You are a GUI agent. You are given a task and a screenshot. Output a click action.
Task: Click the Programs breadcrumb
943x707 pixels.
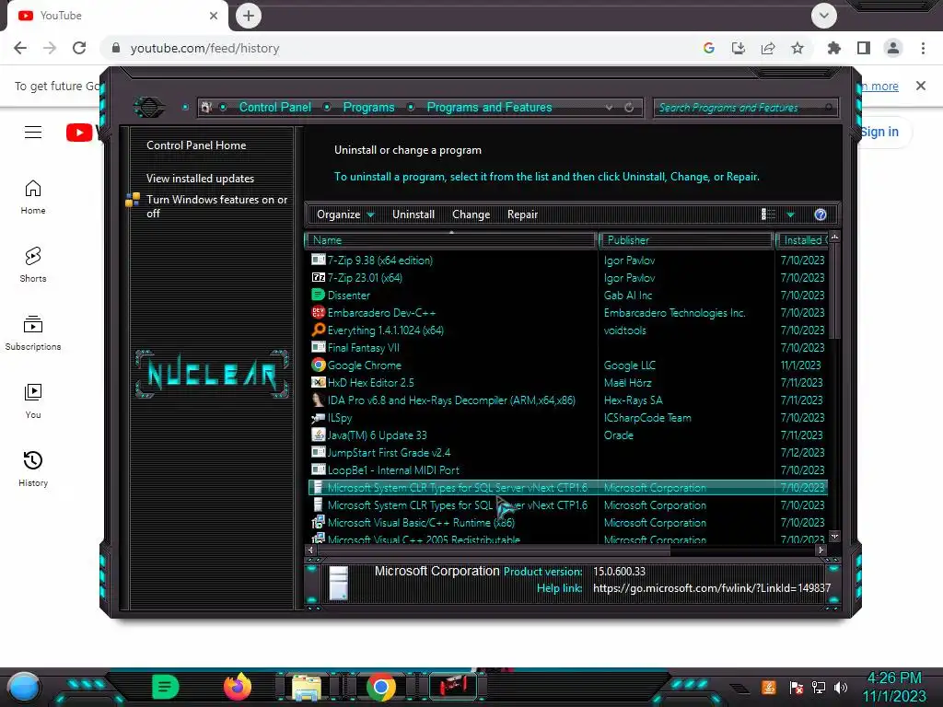pyautogui.click(x=368, y=107)
